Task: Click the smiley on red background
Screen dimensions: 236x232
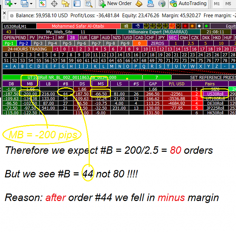Action: pos(172,26)
